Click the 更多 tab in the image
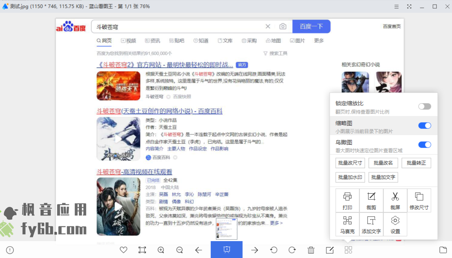Image resolution: width=452 pixels, height=258 pixels. pos(319,41)
